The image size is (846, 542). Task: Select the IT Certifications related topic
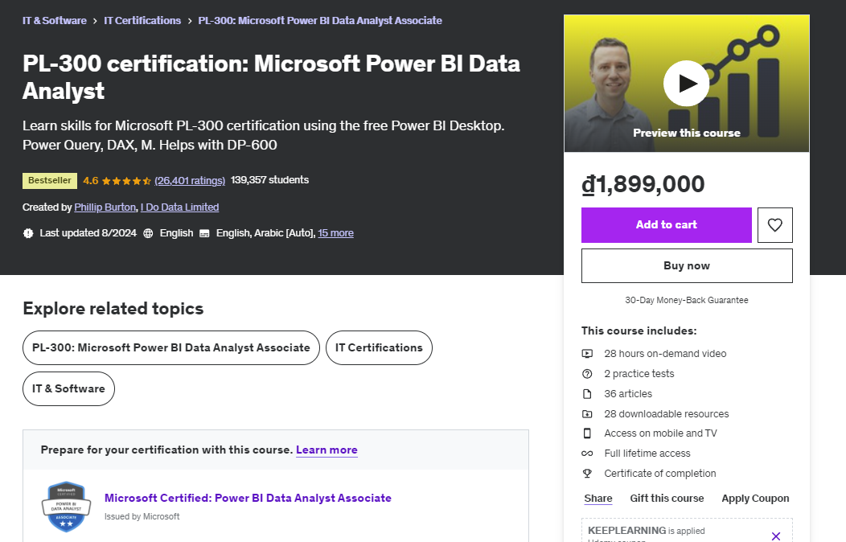tap(379, 347)
